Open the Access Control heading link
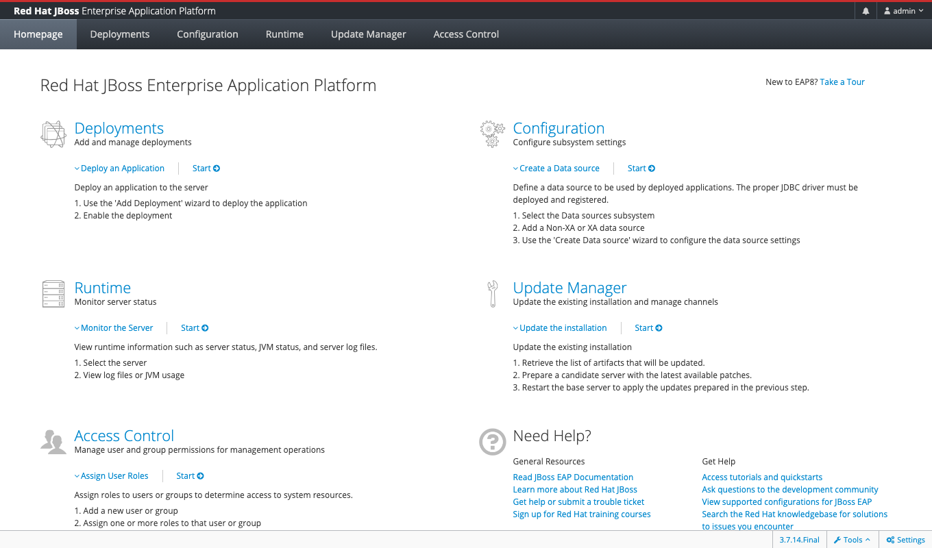This screenshot has width=932, height=548. coord(124,436)
